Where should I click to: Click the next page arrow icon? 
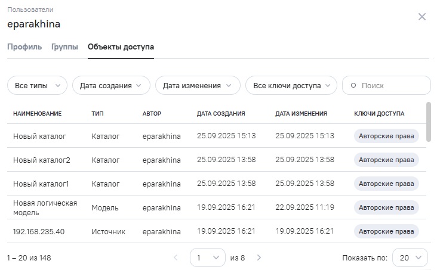coord(258,258)
